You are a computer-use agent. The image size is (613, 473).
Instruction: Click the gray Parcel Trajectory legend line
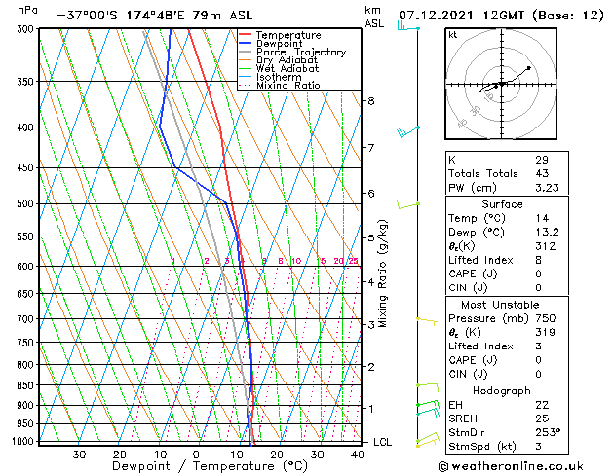click(x=245, y=52)
